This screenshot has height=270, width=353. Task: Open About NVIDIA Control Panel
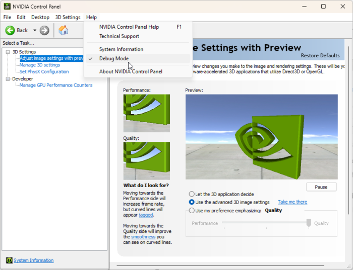pos(138,71)
